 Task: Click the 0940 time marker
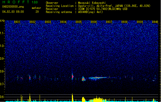[x=155, y=22]
